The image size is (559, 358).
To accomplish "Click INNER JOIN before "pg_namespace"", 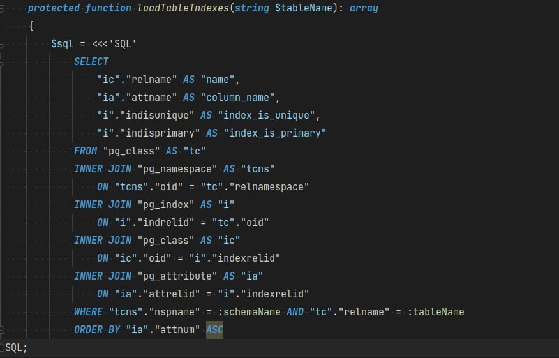I will [x=103, y=168].
